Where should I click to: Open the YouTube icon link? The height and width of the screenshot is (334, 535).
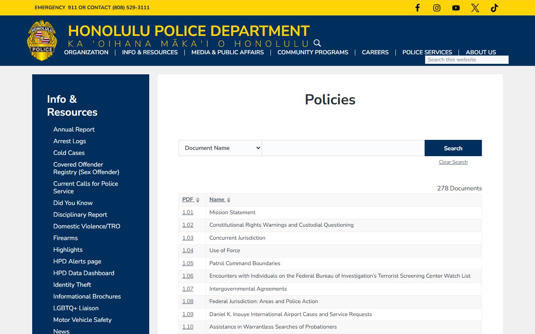coord(456,8)
